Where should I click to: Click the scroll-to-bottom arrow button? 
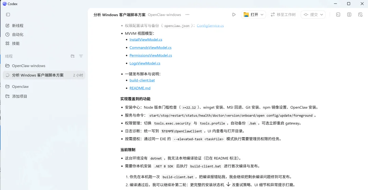coord(228,184)
